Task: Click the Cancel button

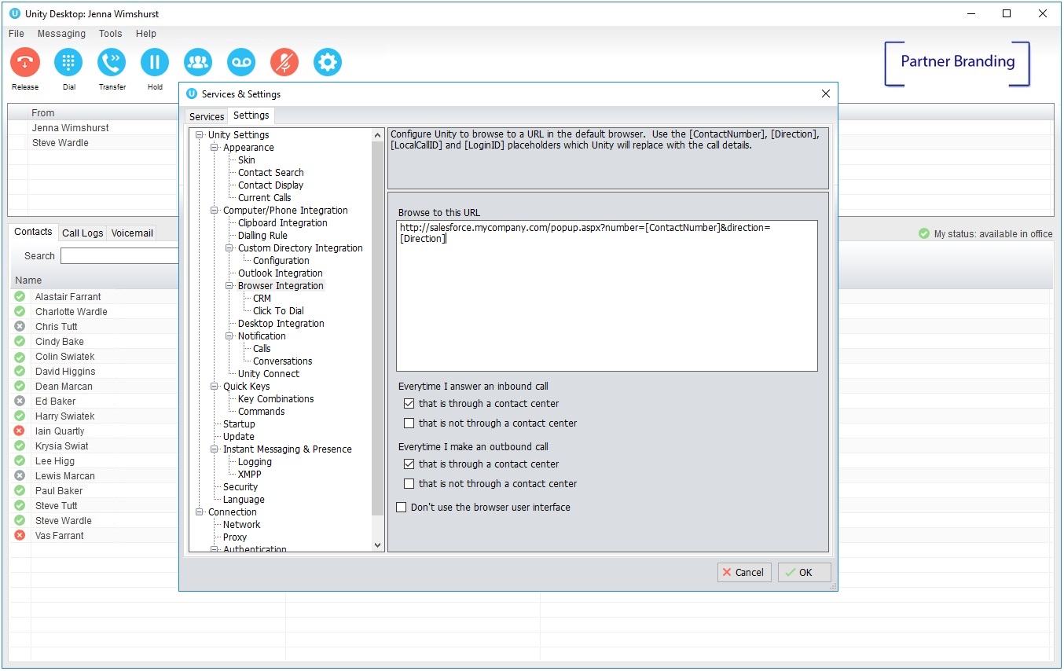Action: (x=744, y=572)
